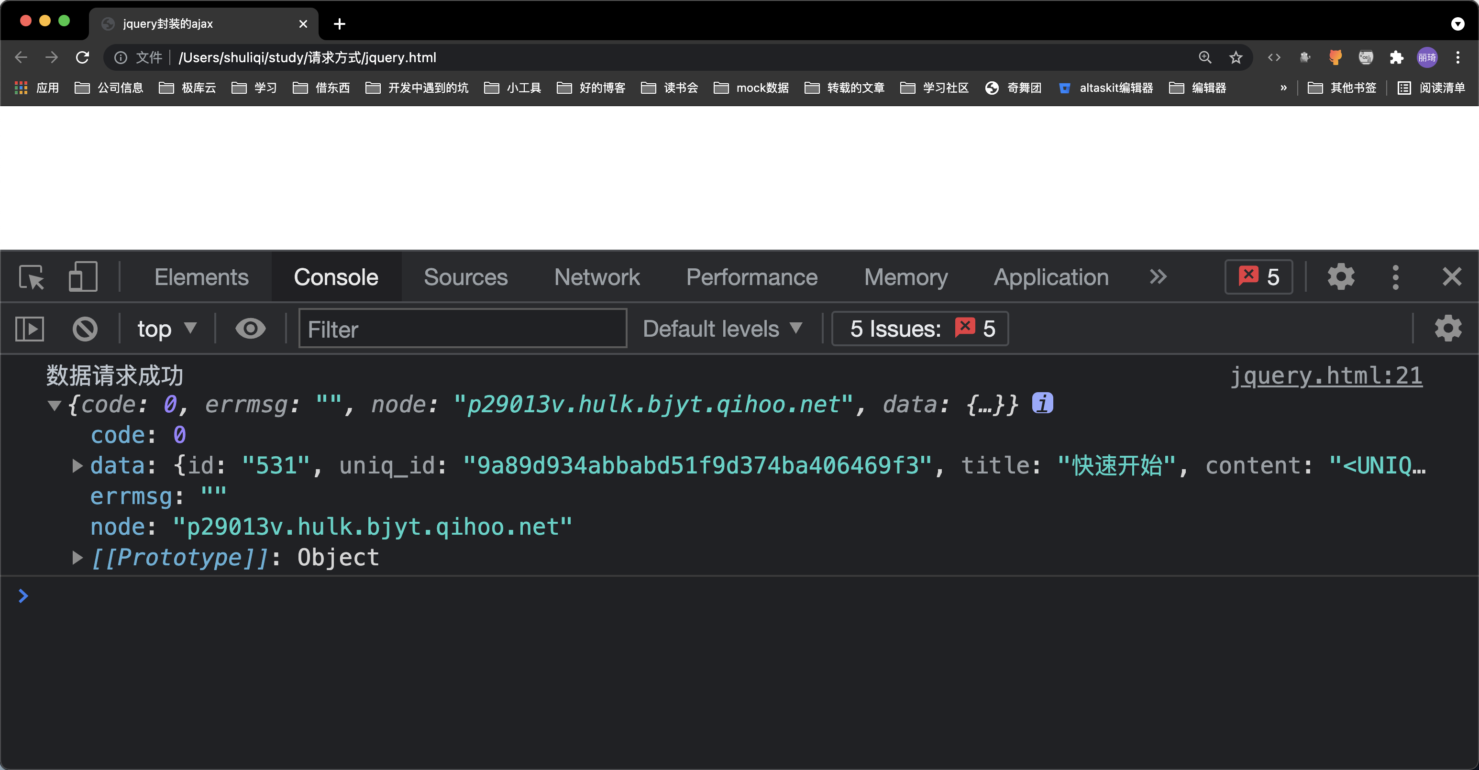Screen dimensions: 1479x770
Task: Click the grey gear extension icon
Action: [x=1305, y=57]
